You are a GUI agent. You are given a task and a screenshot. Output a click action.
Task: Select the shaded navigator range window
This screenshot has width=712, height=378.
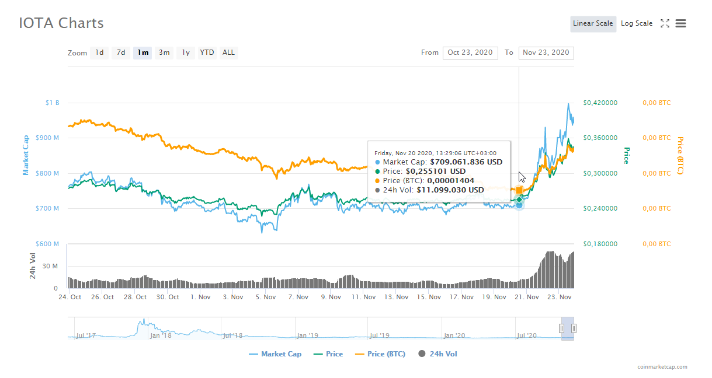(x=568, y=328)
